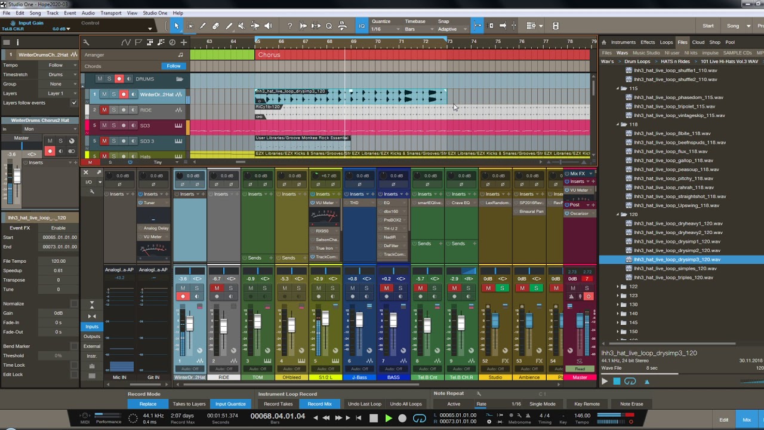Click the Stop button in transport

point(374,419)
